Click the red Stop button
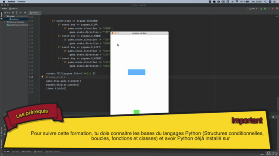This screenshot has width=279, height=156. pyautogui.click(x=272, y=9)
